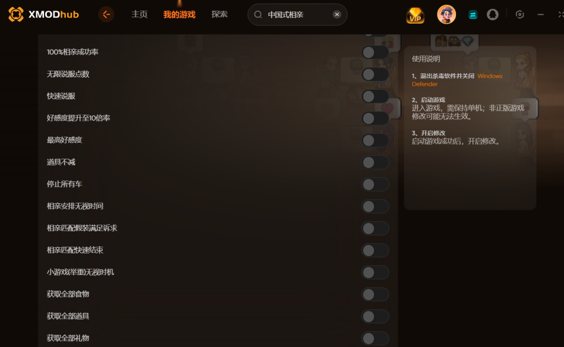Open the user avatar profile
This screenshot has height=347, width=564.
446,14
